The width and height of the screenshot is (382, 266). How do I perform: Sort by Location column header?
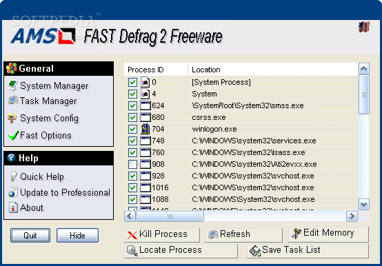pos(273,70)
